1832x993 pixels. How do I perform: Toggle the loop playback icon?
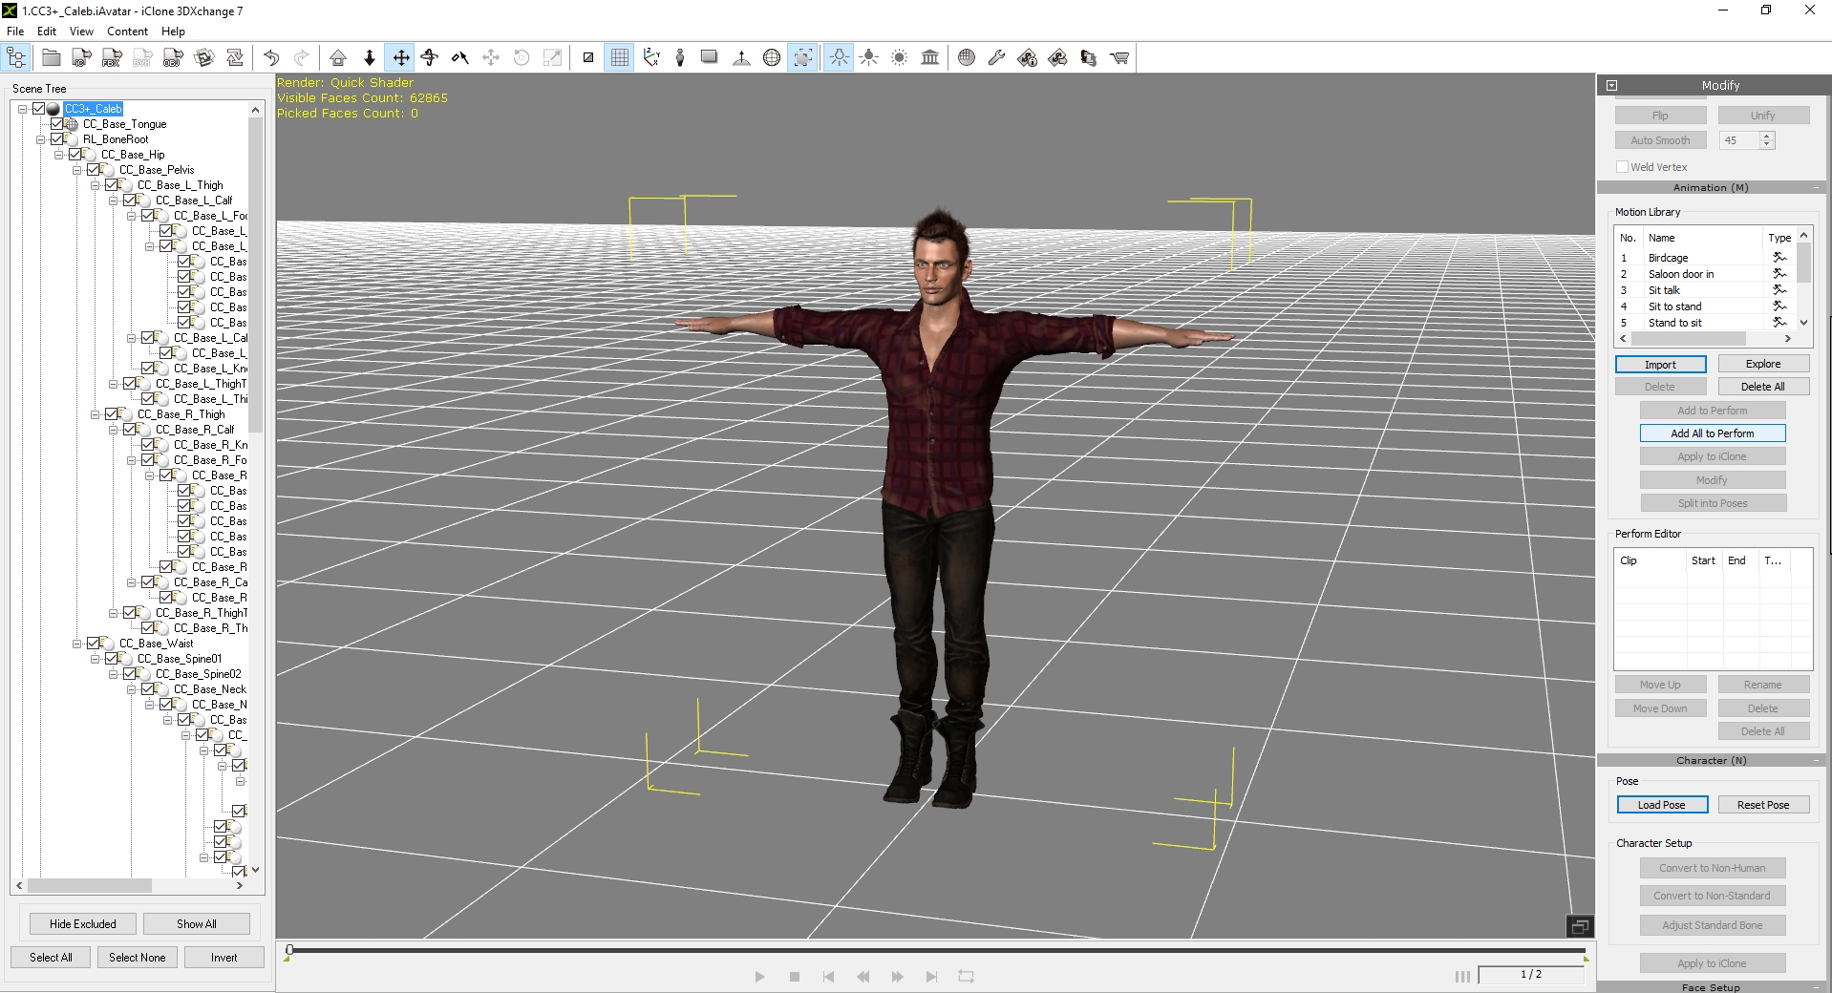[966, 977]
